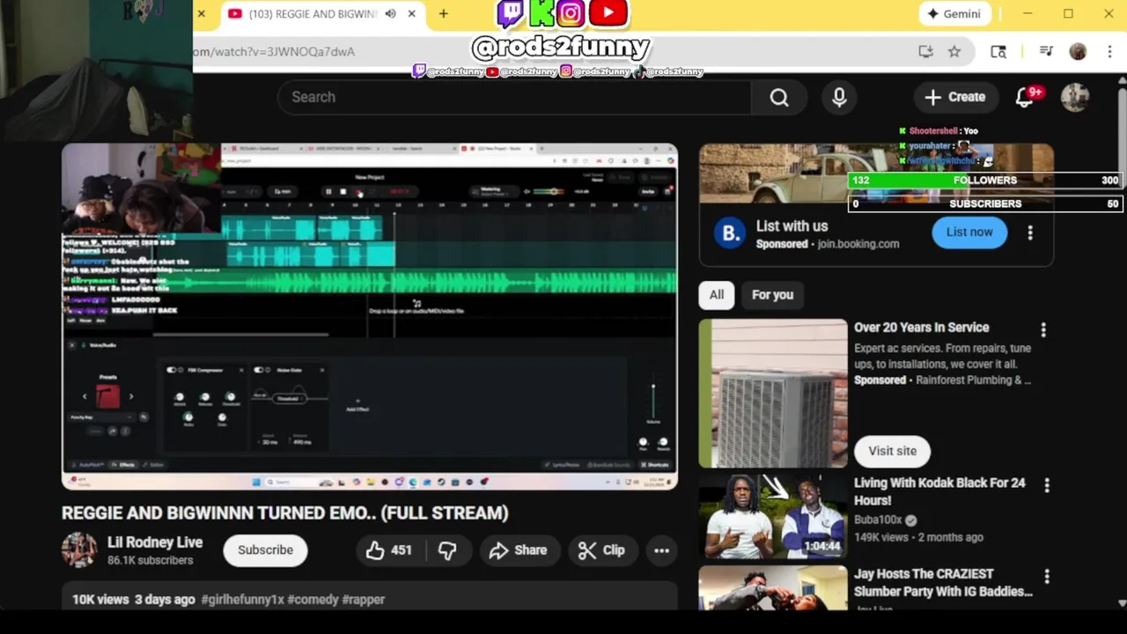Image resolution: width=1127 pixels, height=634 pixels.
Task: Open Living With Kodak Black thumbnail
Action: (x=773, y=517)
